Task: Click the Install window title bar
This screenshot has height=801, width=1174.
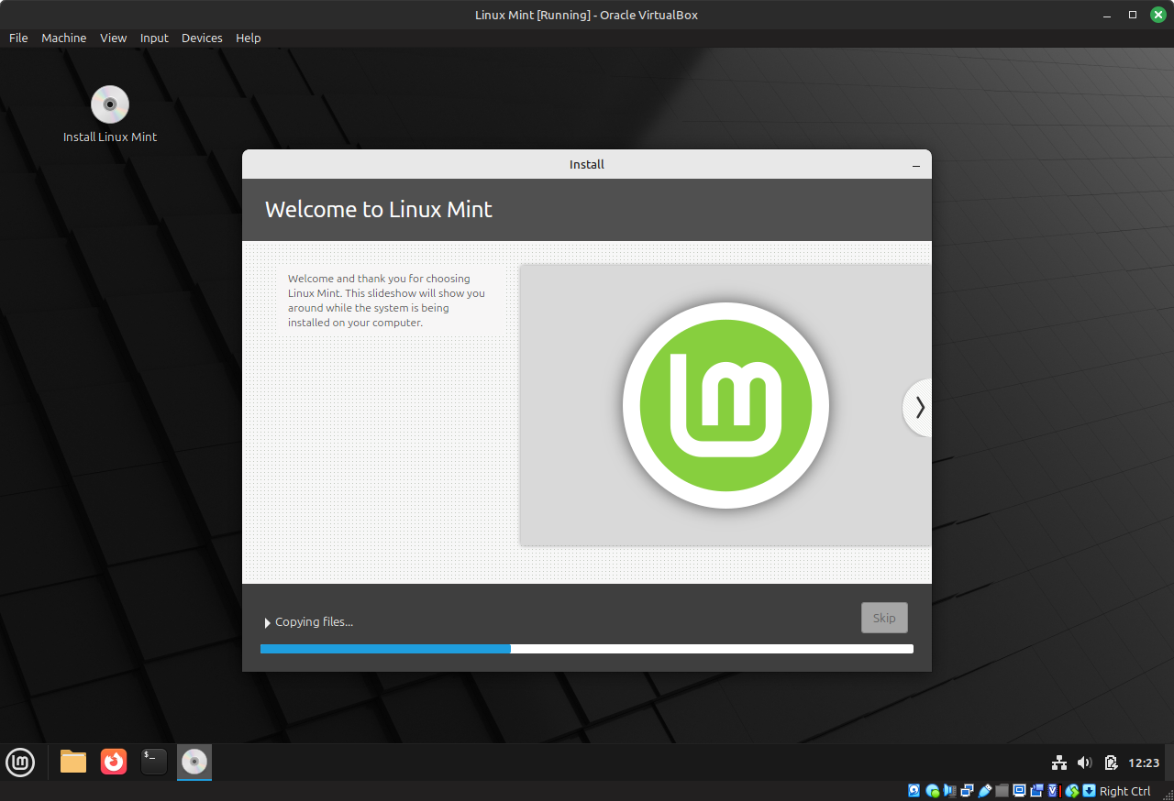Action: pyautogui.click(x=587, y=164)
